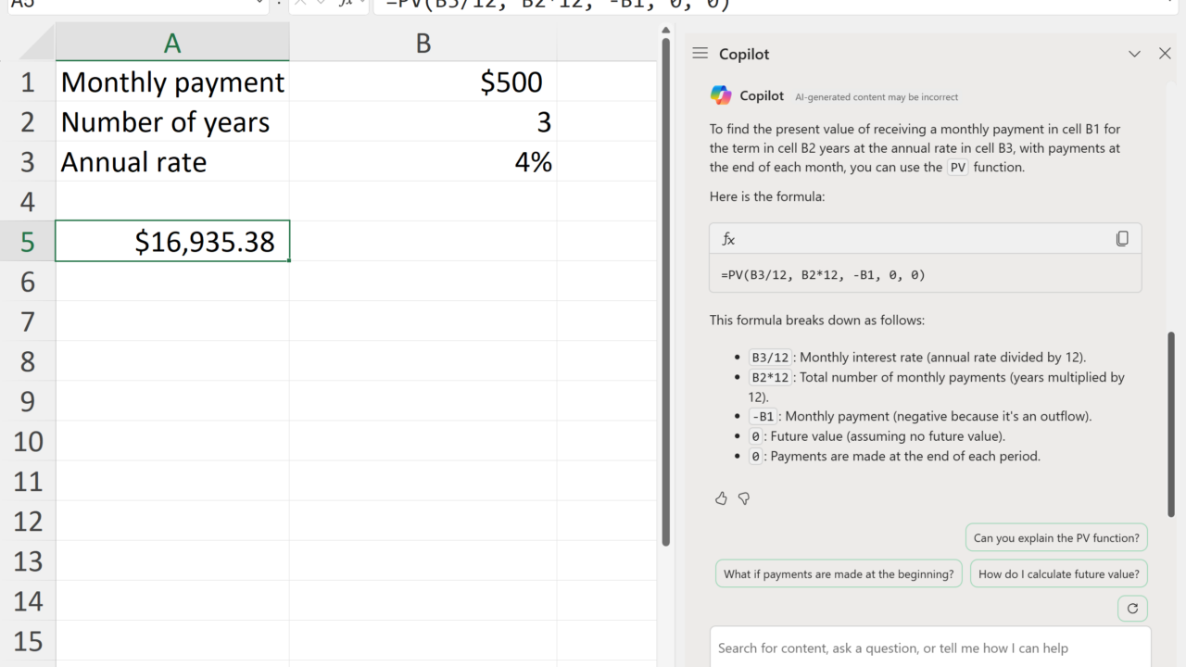1186x667 pixels.
Task: Select row 12 header
Action: (x=28, y=521)
